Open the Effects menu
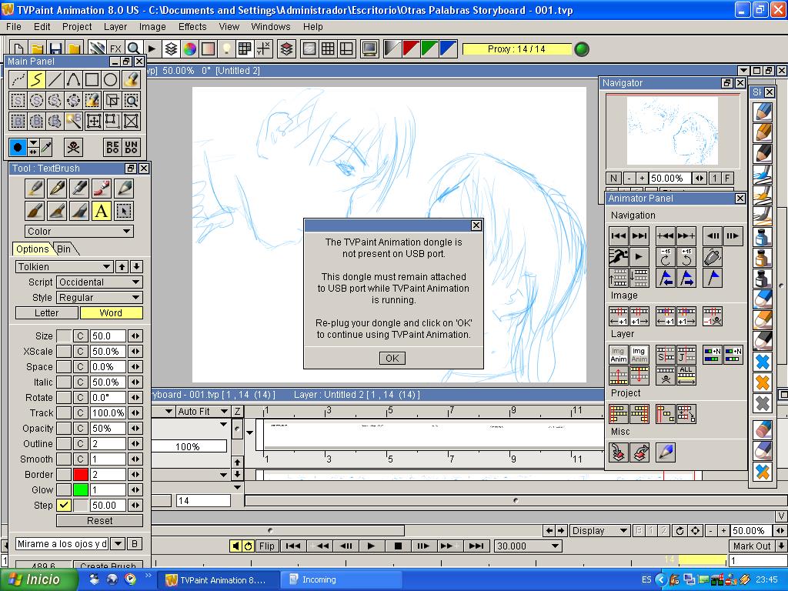Image resolution: width=788 pixels, height=591 pixels. click(x=192, y=27)
